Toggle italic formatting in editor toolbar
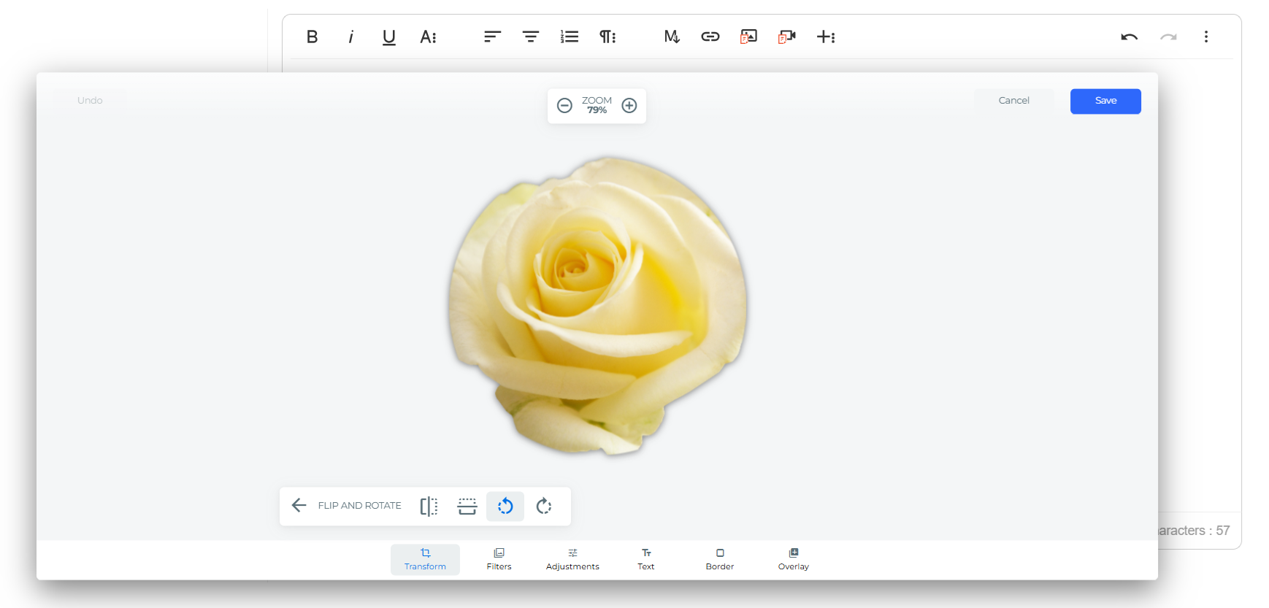 pos(350,36)
